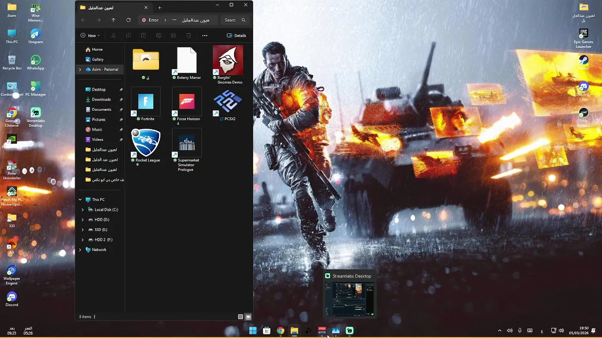This screenshot has width=602, height=338.
Task: Click the Copy icon in toolbar
Action: [128, 36]
